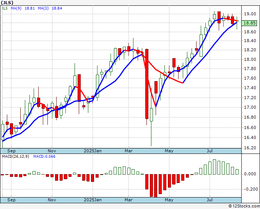This screenshot has height=209, width=260.
Task: Click 2025Jan on the MACD panel time axis
Action: [93, 200]
